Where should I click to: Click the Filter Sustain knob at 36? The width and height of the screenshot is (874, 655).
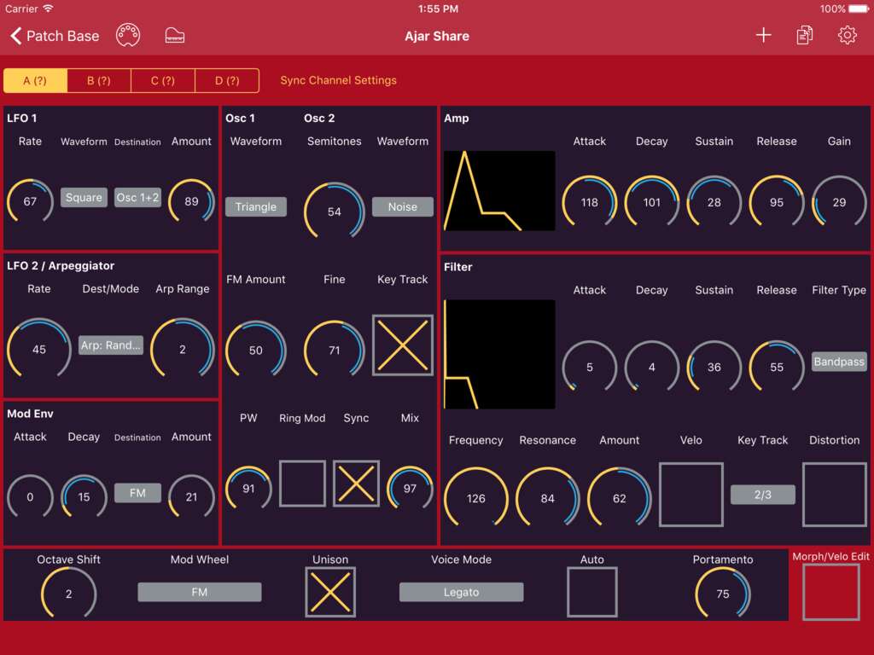tap(714, 367)
